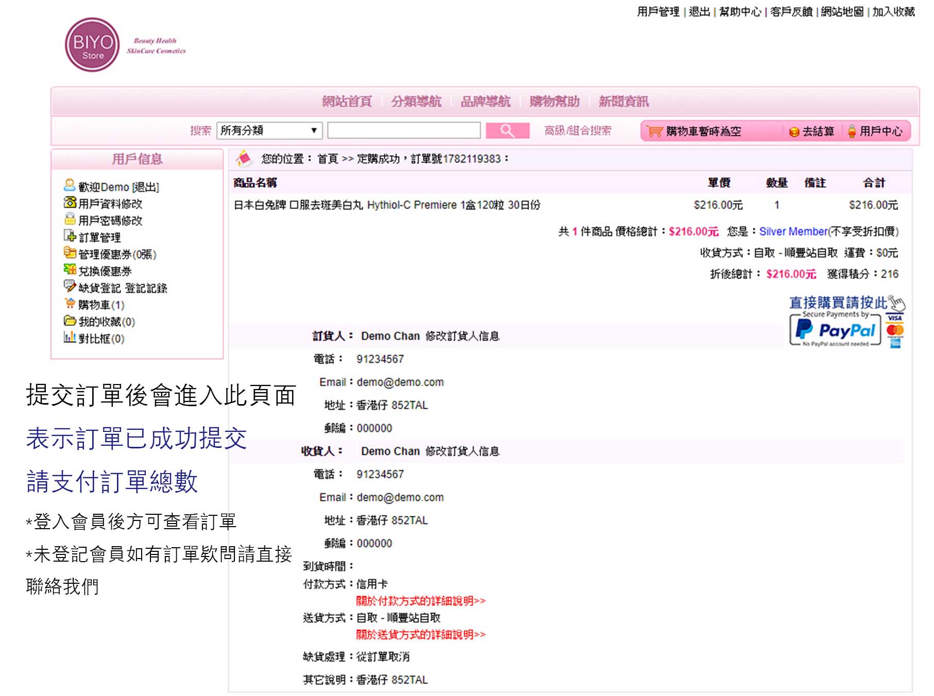Click the magnifier search button

click(507, 131)
